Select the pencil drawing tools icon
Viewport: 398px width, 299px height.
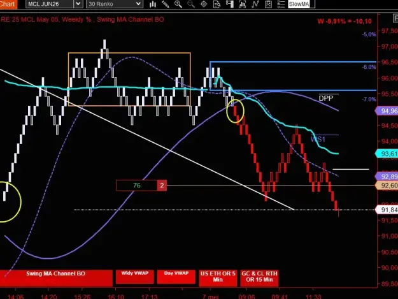click(x=166, y=4)
